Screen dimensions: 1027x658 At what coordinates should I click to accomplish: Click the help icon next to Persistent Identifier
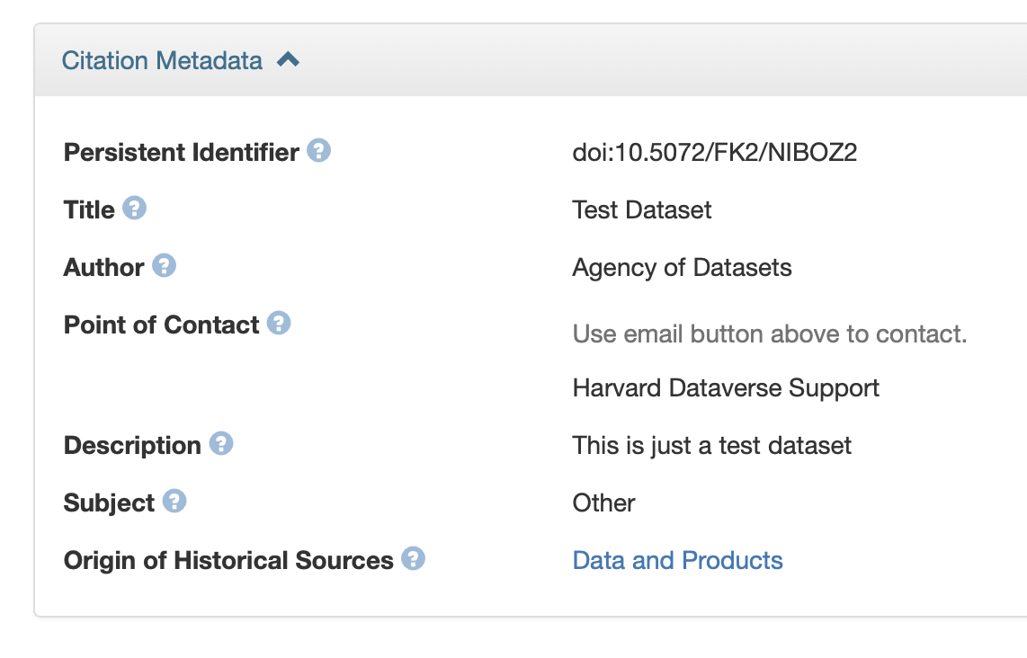(318, 151)
